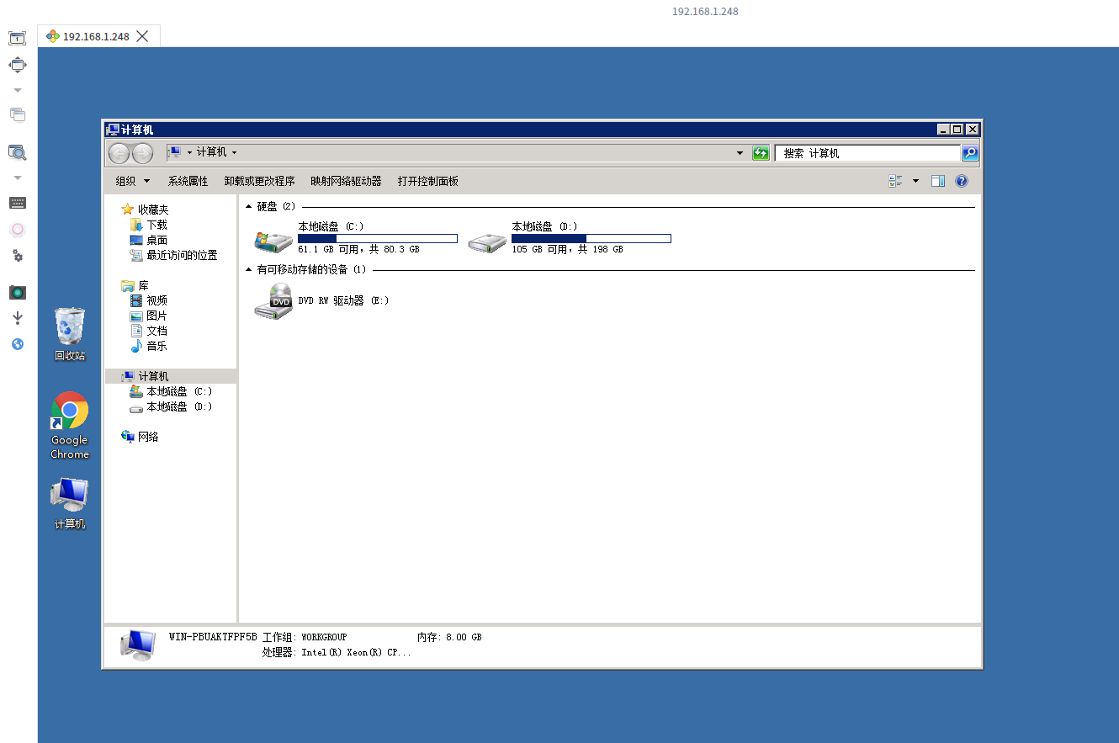Open the address bar history dropdown arrow
Screen dimensions: 1119x743
click(740, 153)
